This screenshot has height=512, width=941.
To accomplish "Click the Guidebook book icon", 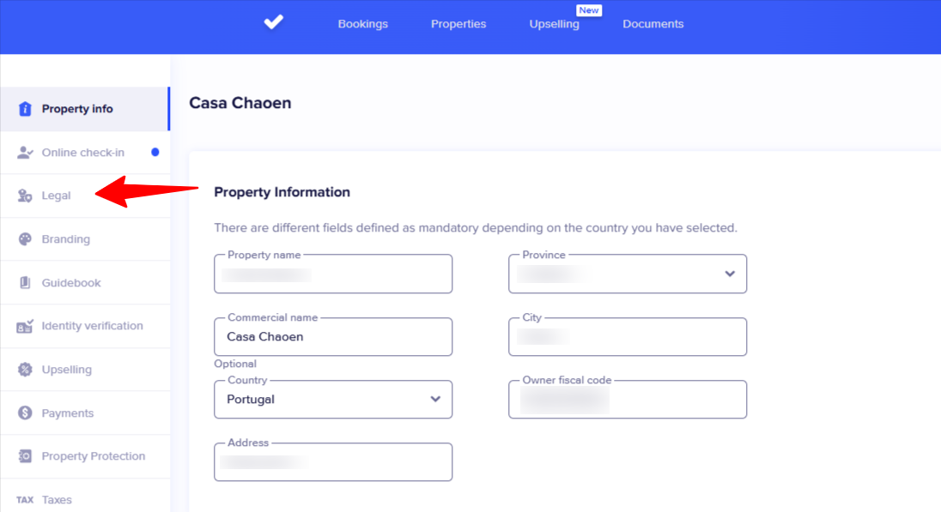I will [x=25, y=283].
